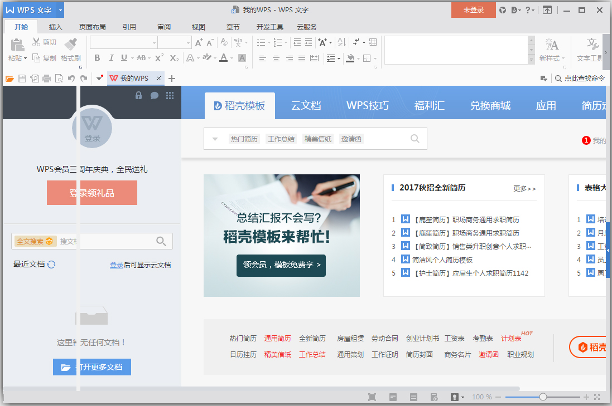Click the print icon in quick access toolbar
Image resolution: width=612 pixels, height=406 pixels.
47,79
